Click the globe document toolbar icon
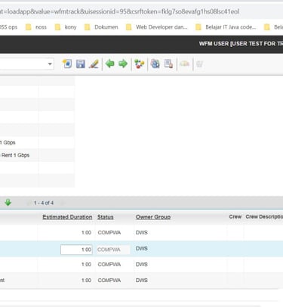283x307 pixels. coord(155,64)
